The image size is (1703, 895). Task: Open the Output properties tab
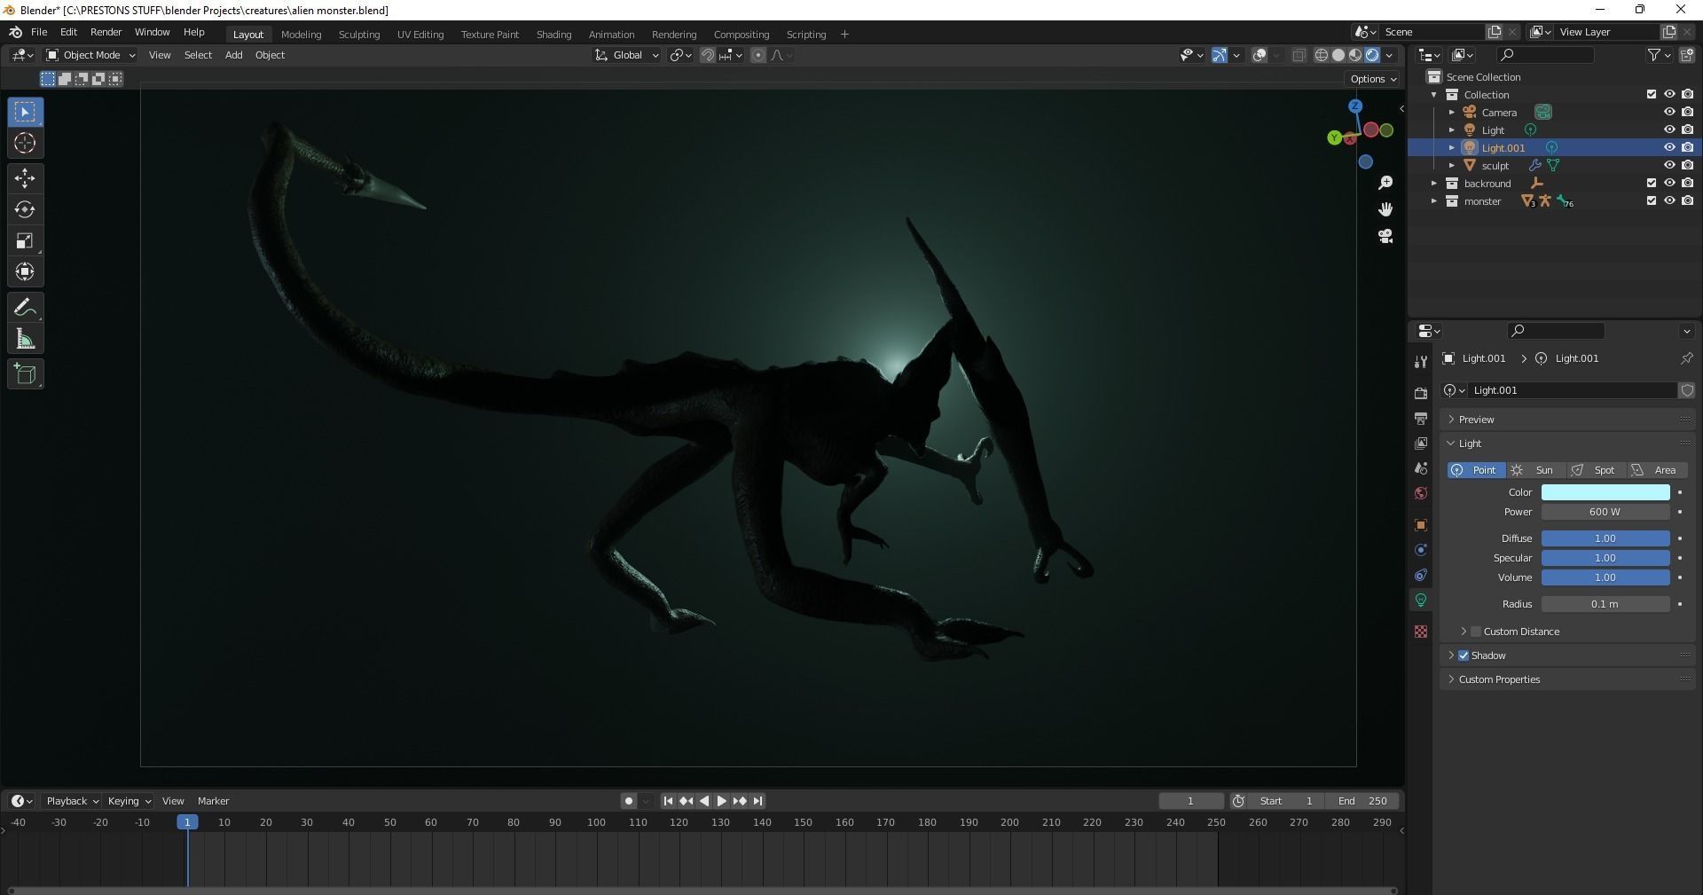point(1421,418)
